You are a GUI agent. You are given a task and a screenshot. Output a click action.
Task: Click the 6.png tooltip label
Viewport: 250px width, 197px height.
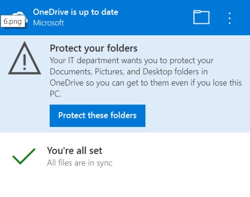(13, 21)
